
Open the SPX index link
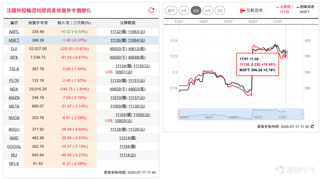(x=14, y=57)
